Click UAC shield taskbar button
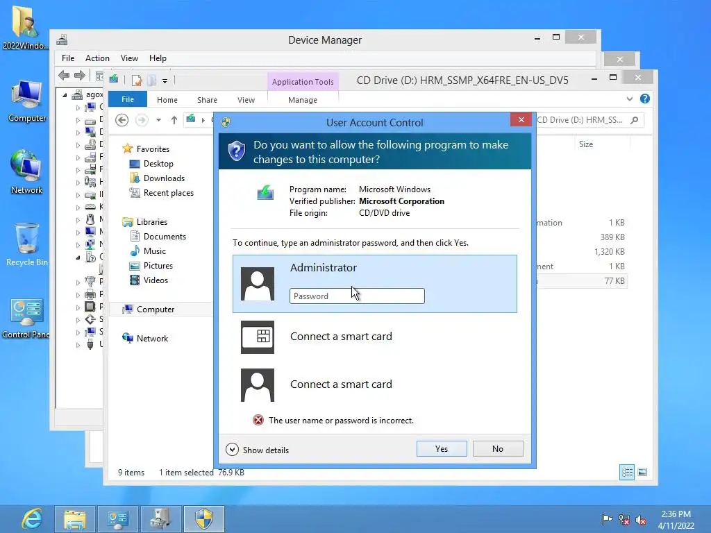Image resolution: width=711 pixels, height=533 pixels. click(x=204, y=519)
